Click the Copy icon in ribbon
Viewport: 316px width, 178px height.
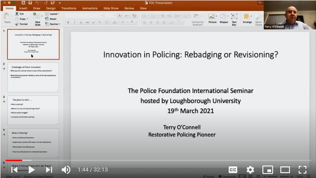17,19
